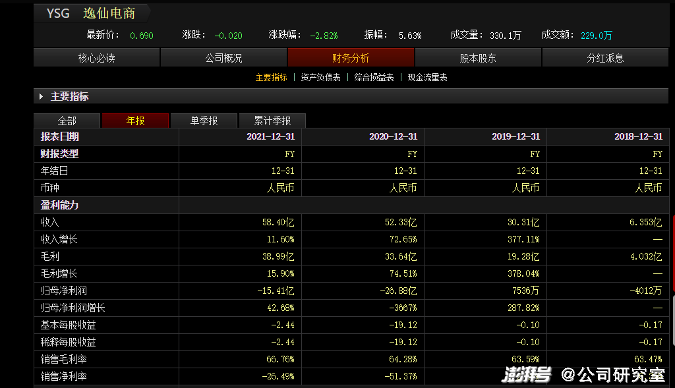
Task: Click the 2021-12-31 column header
Action: pyautogui.click(x=271, y=136)
